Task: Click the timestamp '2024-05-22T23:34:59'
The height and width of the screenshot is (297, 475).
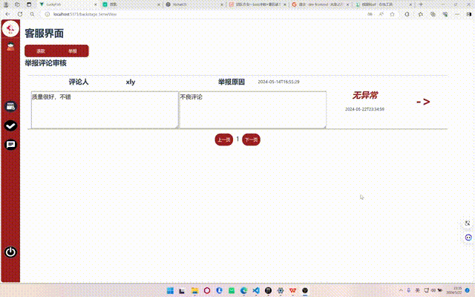Action: click(364, 109)
